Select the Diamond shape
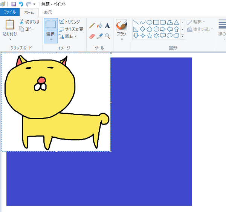 [x=142, y=29]
